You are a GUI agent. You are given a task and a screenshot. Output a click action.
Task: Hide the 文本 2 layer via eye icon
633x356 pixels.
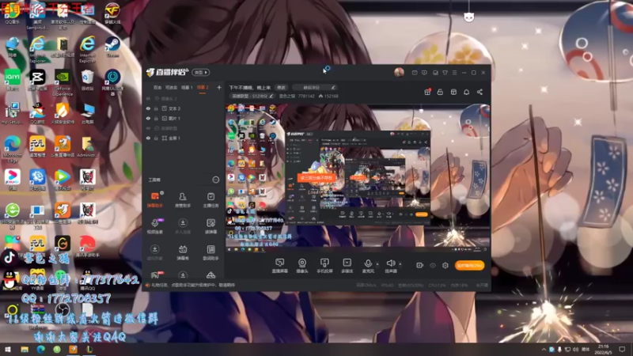tap(148, 108)
